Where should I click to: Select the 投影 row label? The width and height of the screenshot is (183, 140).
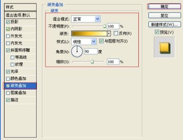click(x=14, y=22)
